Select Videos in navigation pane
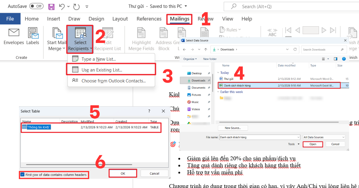Screen dimensions: 359x188 [x=196, y=109]
